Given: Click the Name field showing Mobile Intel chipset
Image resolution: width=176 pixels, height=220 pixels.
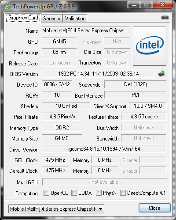Looking at the screenshot, I should (x=86, y=30).
